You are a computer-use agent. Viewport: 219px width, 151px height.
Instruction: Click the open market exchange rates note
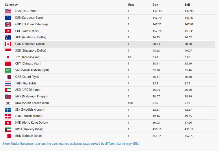72,144
